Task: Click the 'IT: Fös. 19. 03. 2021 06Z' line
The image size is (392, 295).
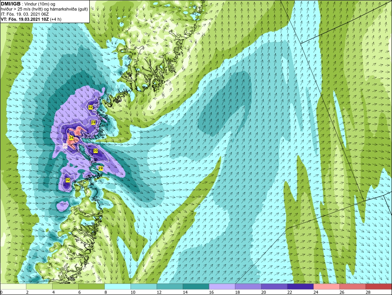Action: tap(24, 14)
